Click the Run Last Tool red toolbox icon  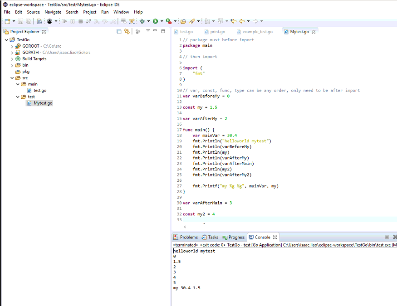coord(168,21)
